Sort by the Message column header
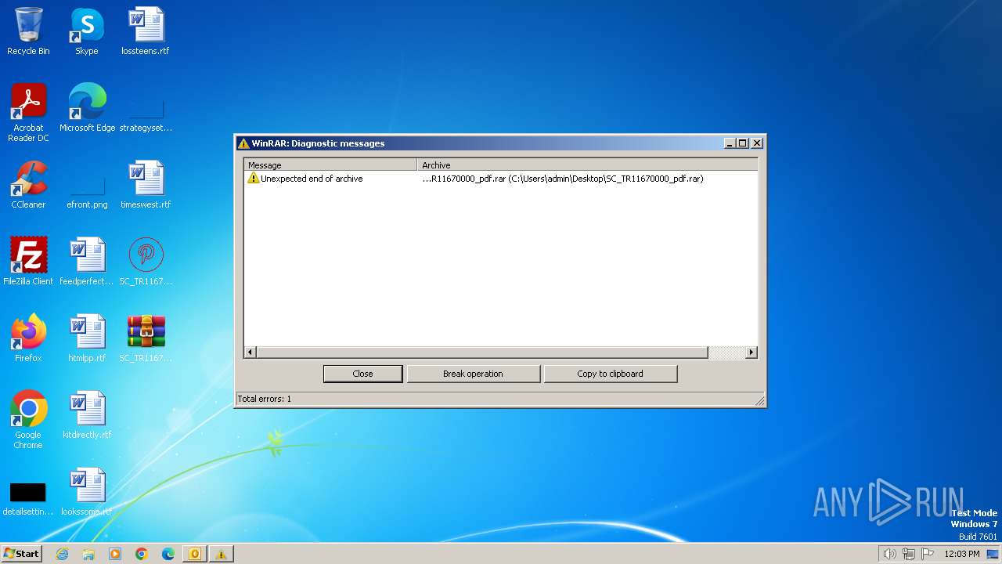Screen dimensions: 1002x564 330,165
